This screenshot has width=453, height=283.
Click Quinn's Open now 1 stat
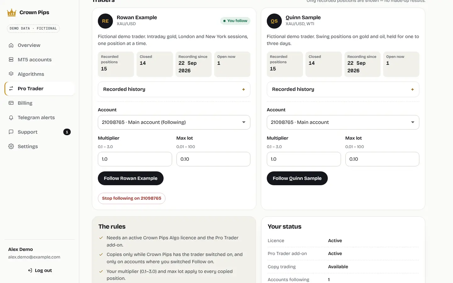tap(401, 64)
